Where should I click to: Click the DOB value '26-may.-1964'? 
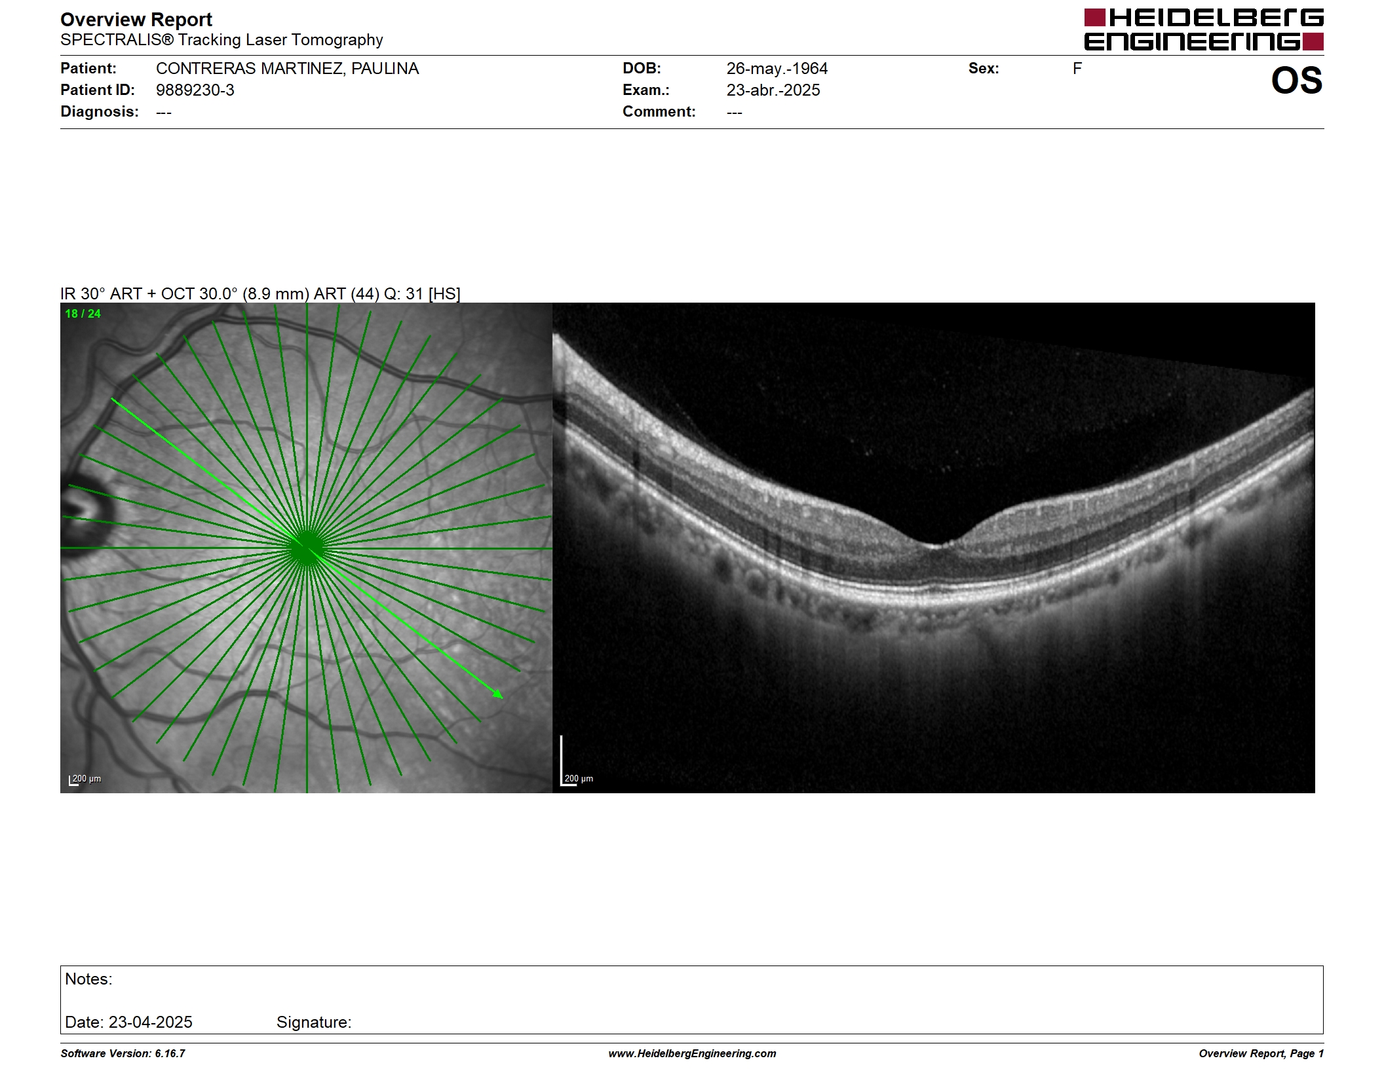pos(777,69)
